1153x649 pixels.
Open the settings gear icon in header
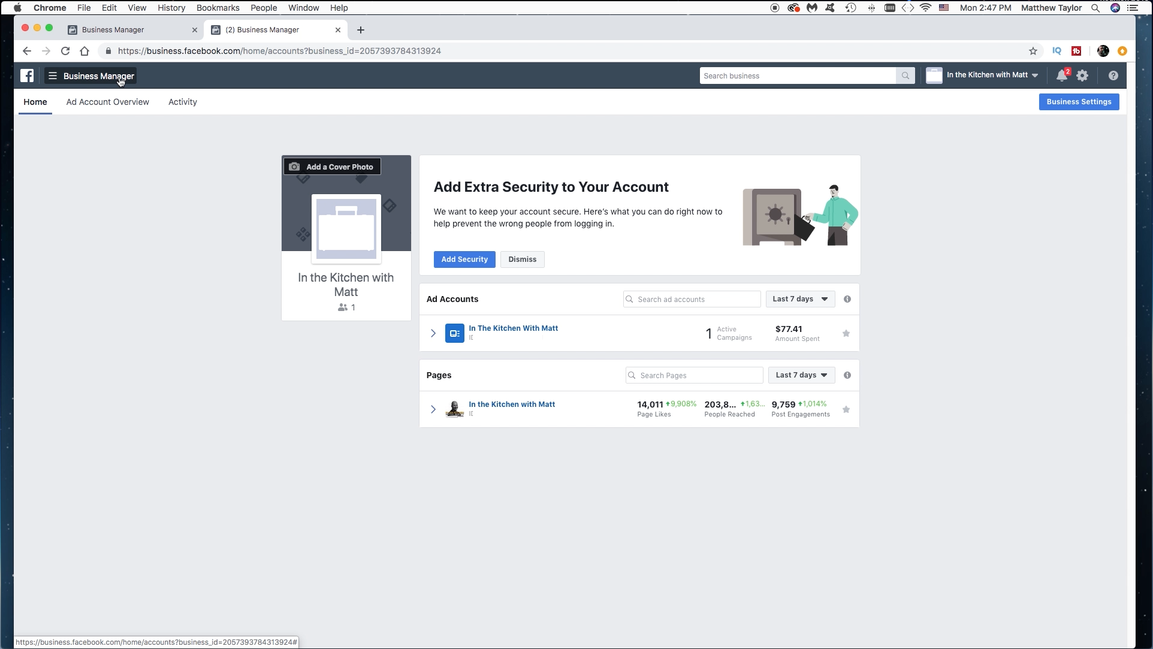1082,76
